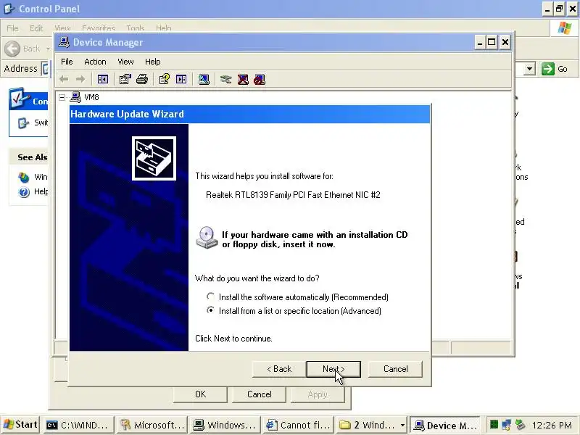The image size is (580, 435).
Task: Open Device Manager Action menu
Action: 95,62
